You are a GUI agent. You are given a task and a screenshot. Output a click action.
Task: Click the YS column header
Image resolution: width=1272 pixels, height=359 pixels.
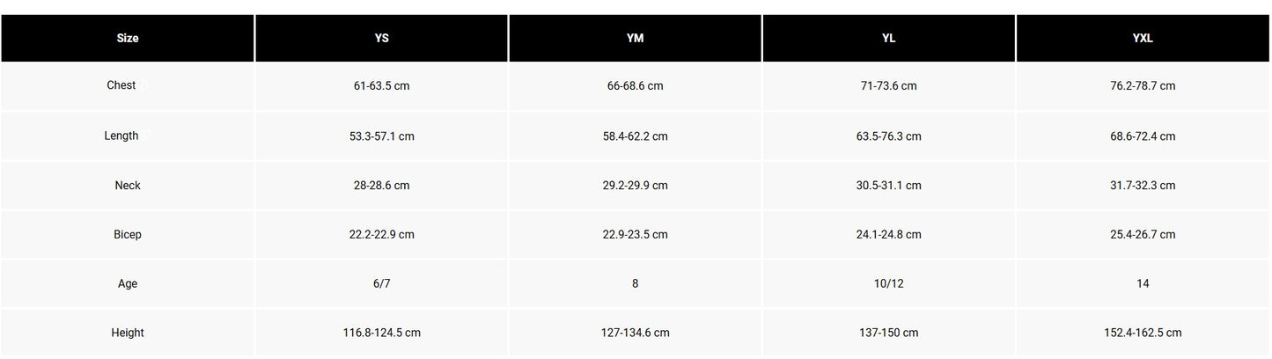[x=381, y=39]
